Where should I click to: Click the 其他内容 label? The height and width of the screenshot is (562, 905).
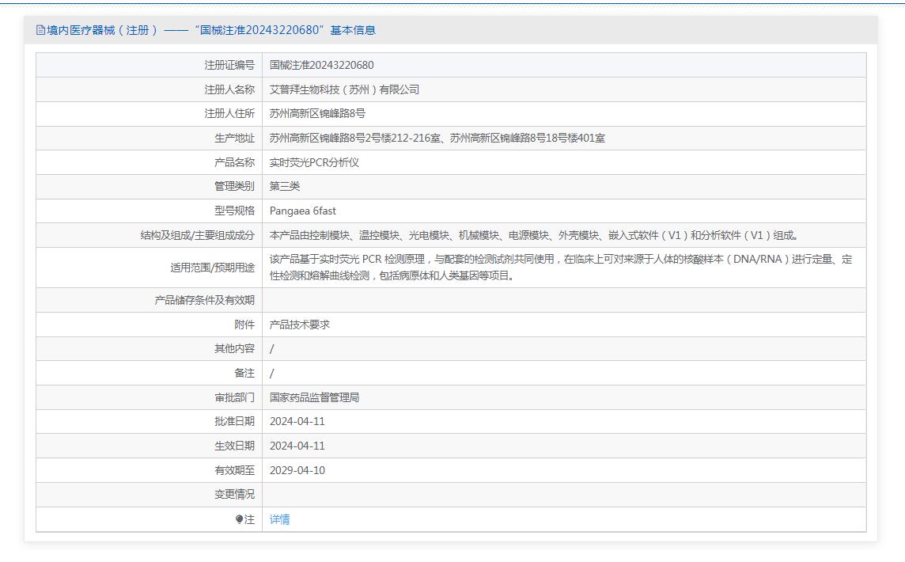click(x=234, y=349)
